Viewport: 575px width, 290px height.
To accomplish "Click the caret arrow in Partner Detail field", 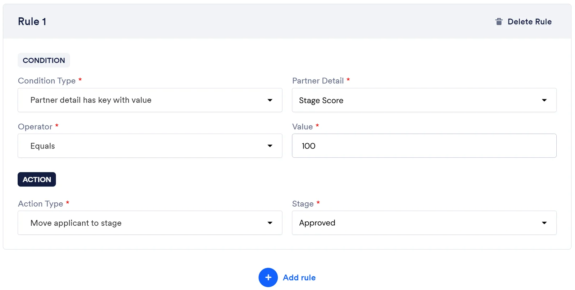I will click(544, 100).
